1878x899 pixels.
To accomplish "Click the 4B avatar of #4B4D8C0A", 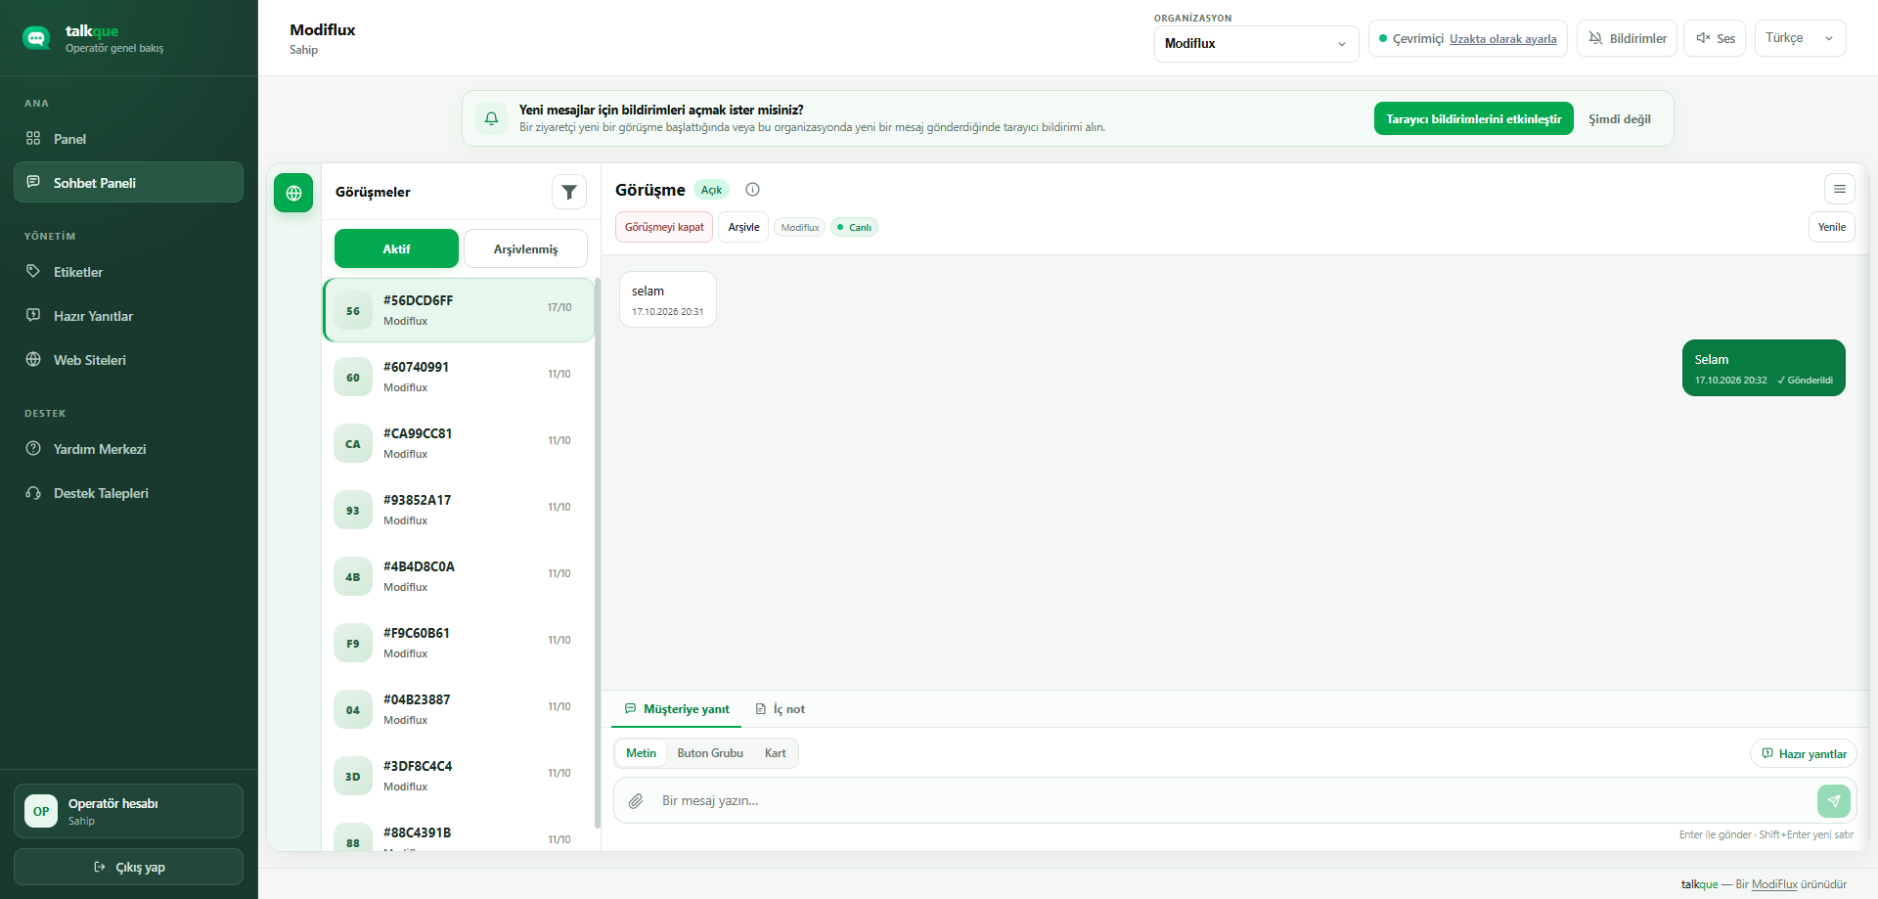I will (x=353, y=576).
